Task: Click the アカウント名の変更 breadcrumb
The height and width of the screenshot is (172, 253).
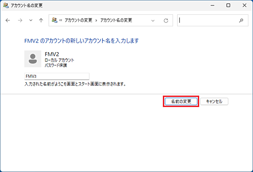Action: click(116, 20)
